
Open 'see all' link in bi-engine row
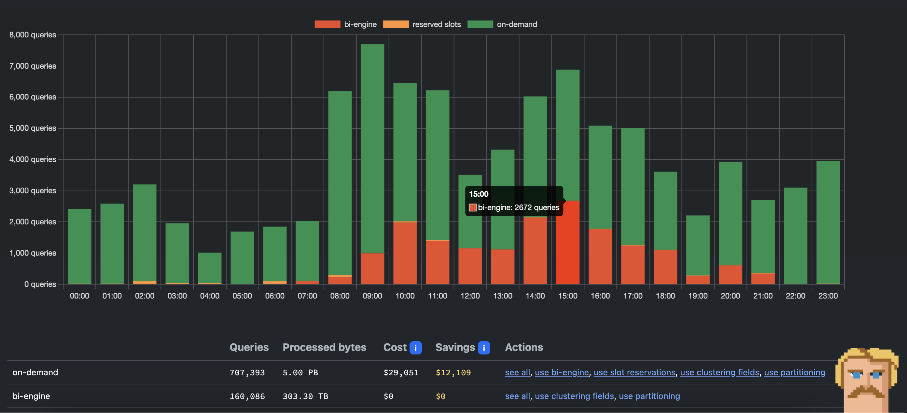coord(517,396)
